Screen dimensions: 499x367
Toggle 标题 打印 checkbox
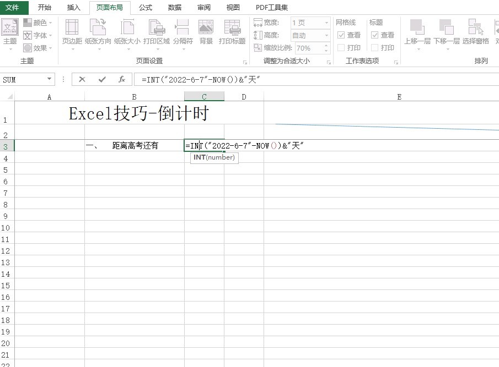(374, 48)
